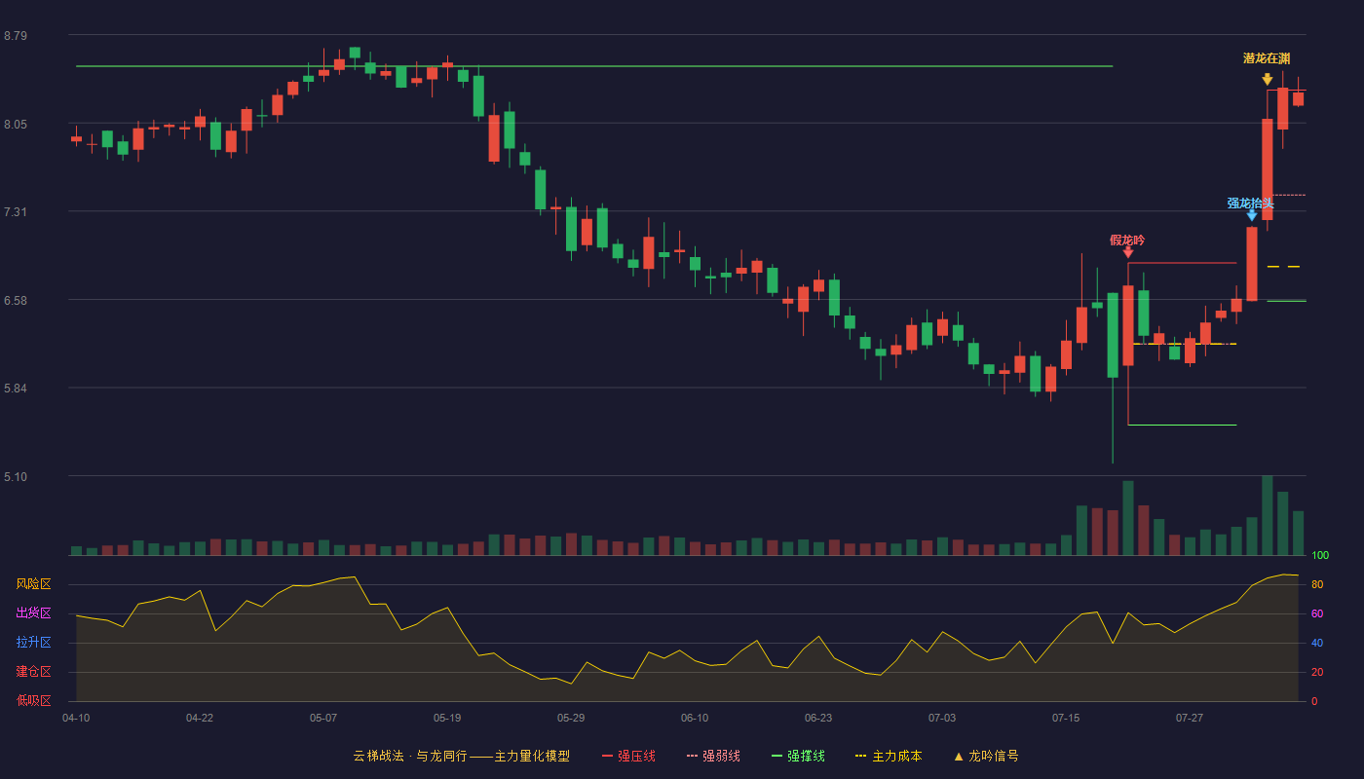The image size is (1364, 779).
Task: Click the 20 indicator scale value
Action: coord(1317,672)
